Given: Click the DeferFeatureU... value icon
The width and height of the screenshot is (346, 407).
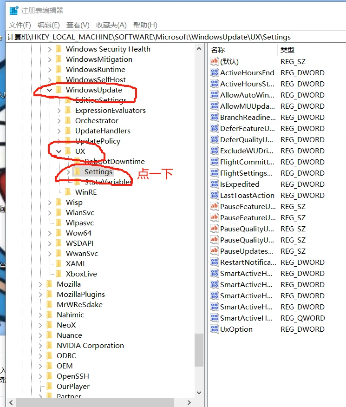Looking at the screenshot, I should tap(214, 128).
